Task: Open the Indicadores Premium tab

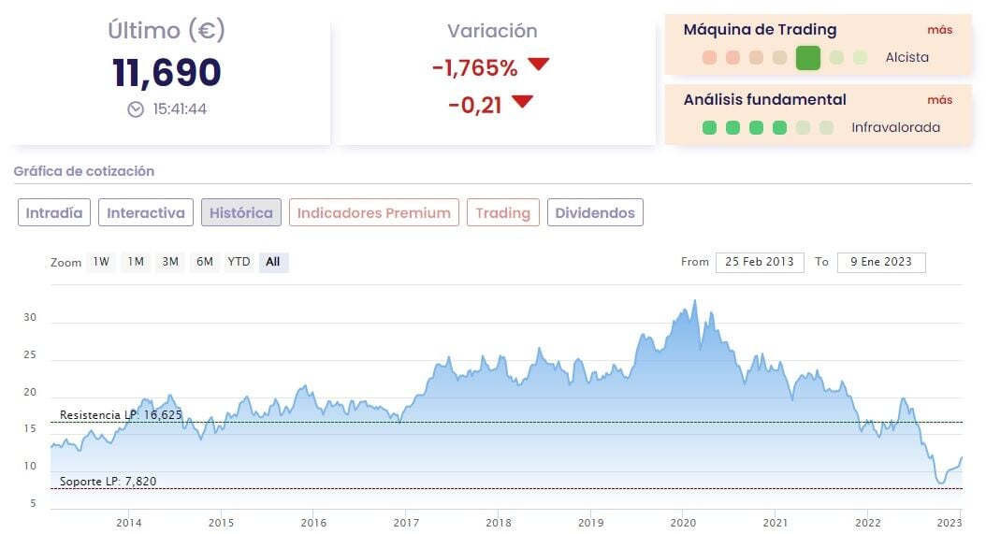Action: (374, 213)
